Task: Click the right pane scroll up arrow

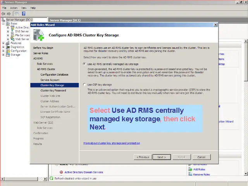Action: 246,41
